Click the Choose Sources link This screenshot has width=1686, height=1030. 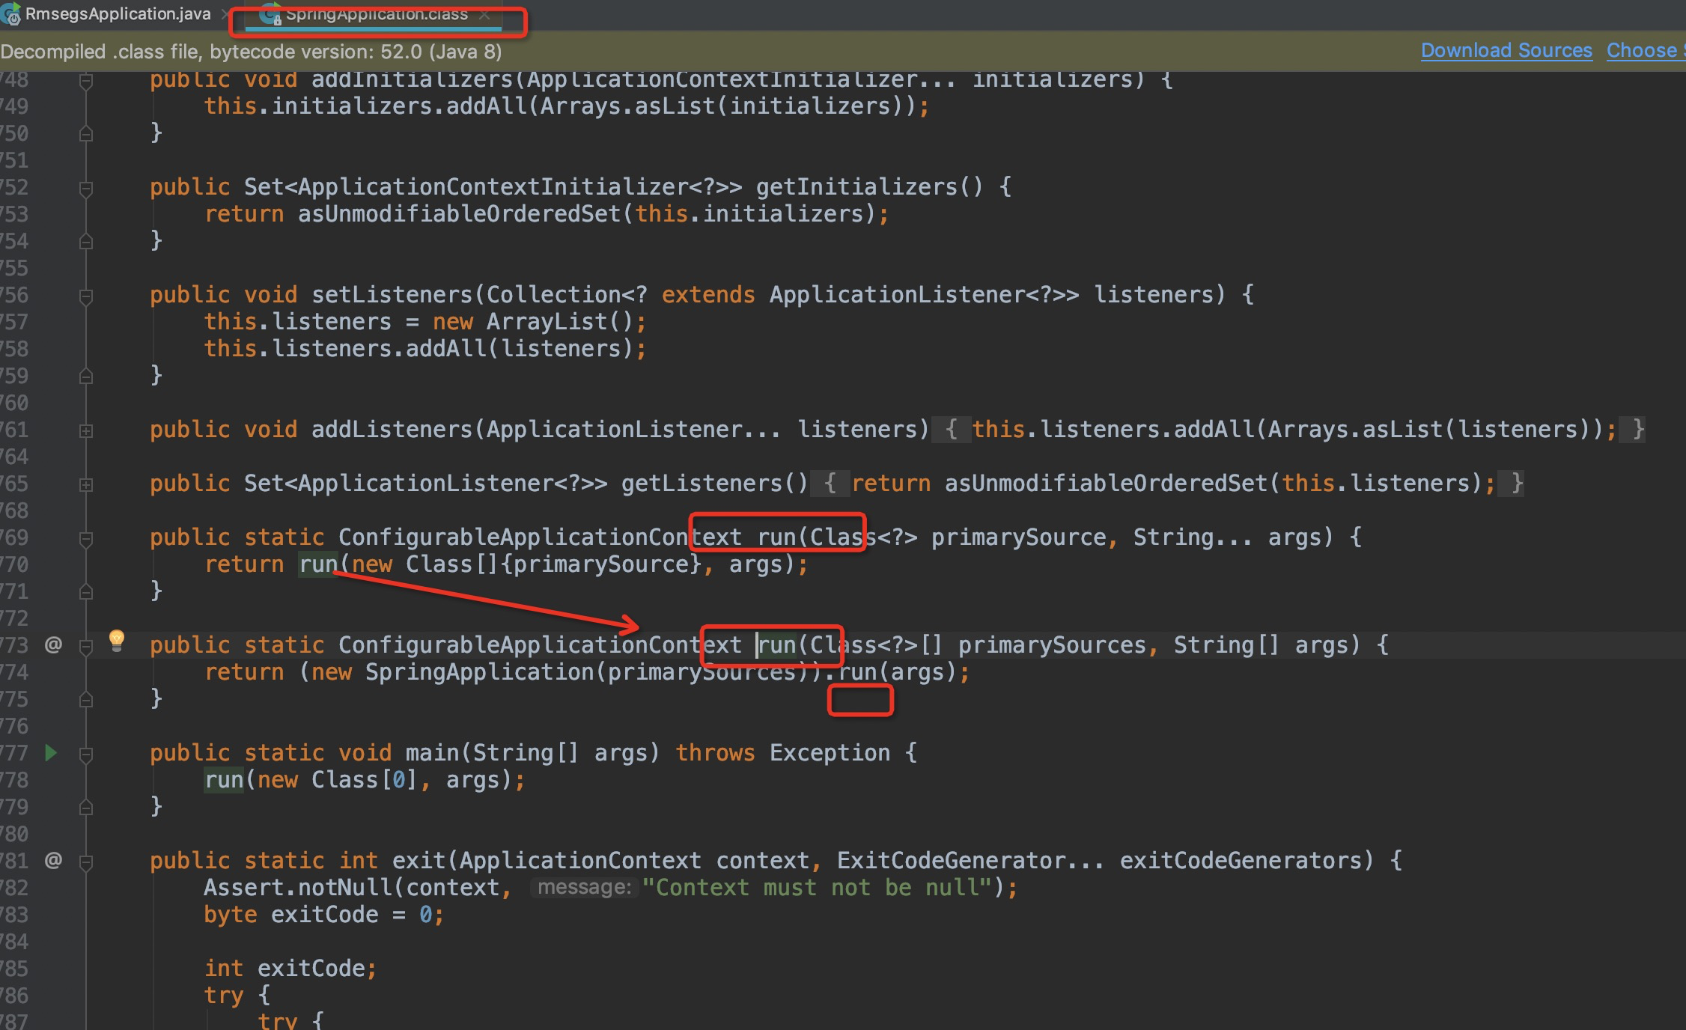coord(1644,50)
